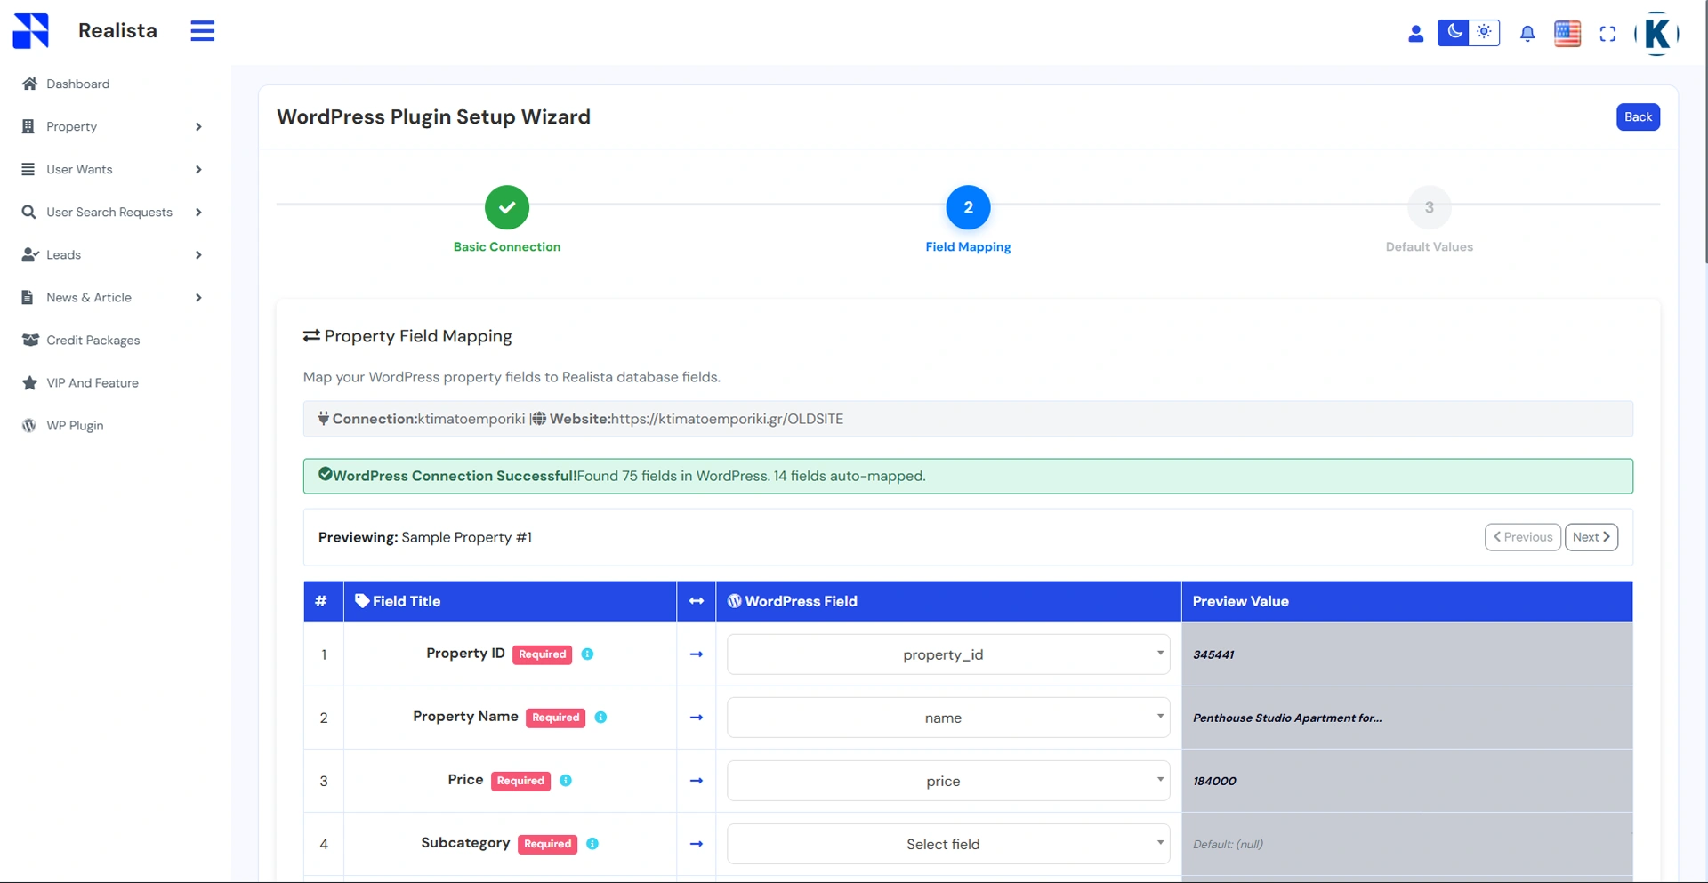This screenshot has width=1708, height=883.
Task: Switch to light mode with sun toggle
Action: click(1484, 33)
